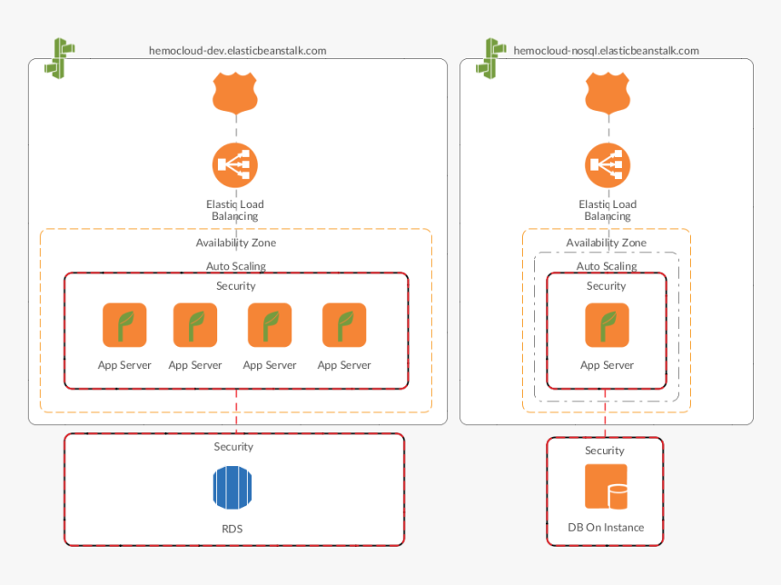
Task: Select the Security box containing RDS
Action: [x=233, y=446]
